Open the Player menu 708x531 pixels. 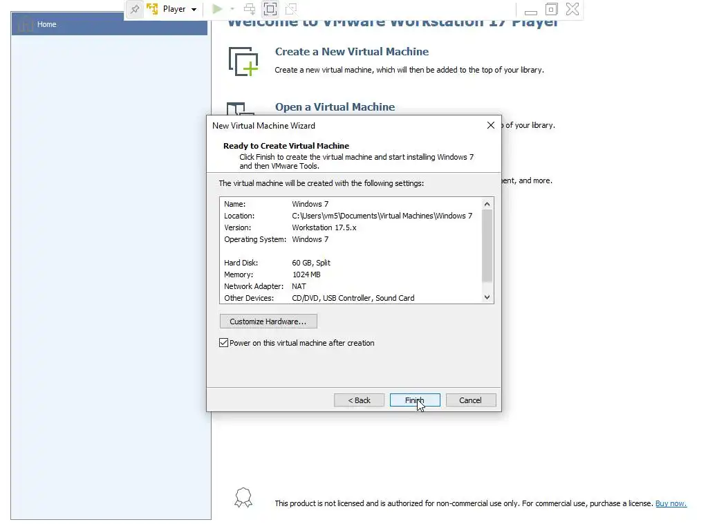pos(179,9)
